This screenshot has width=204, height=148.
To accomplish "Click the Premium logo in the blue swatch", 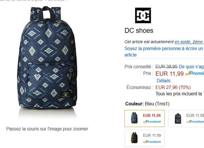I will (152, 122).
